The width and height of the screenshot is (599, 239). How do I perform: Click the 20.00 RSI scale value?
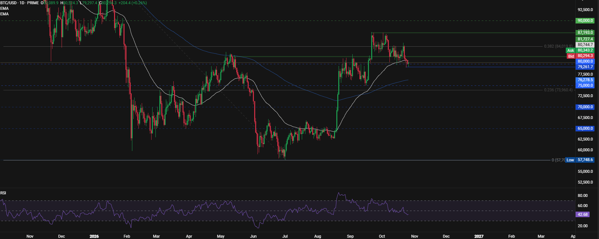click(583, 226)
